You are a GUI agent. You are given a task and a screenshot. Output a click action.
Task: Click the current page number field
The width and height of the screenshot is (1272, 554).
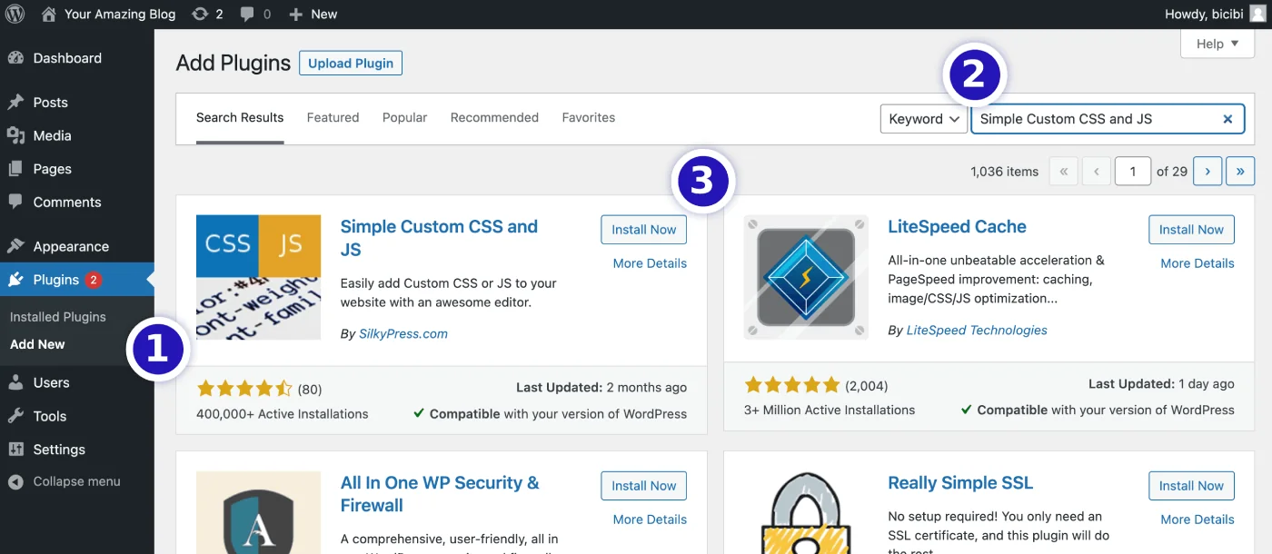coord(1133,171)
